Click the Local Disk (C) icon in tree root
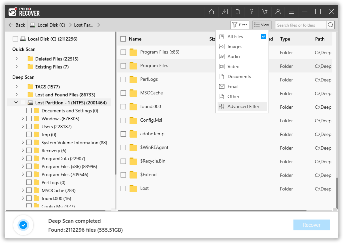Image resolution: width=343 pixels, height=243 pixels. [x=23, y=39]
